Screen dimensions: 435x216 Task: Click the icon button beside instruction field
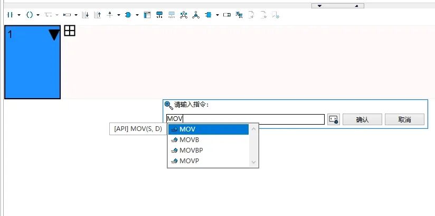(334, 119)
